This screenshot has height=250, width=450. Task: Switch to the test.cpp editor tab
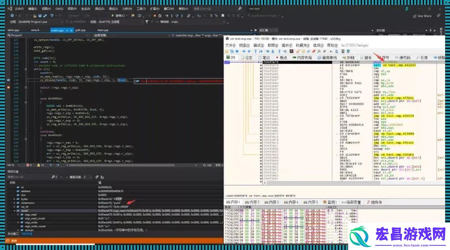click(103, 30)
